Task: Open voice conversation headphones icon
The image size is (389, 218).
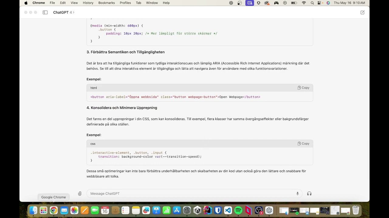Action: (x=309, y=193)
